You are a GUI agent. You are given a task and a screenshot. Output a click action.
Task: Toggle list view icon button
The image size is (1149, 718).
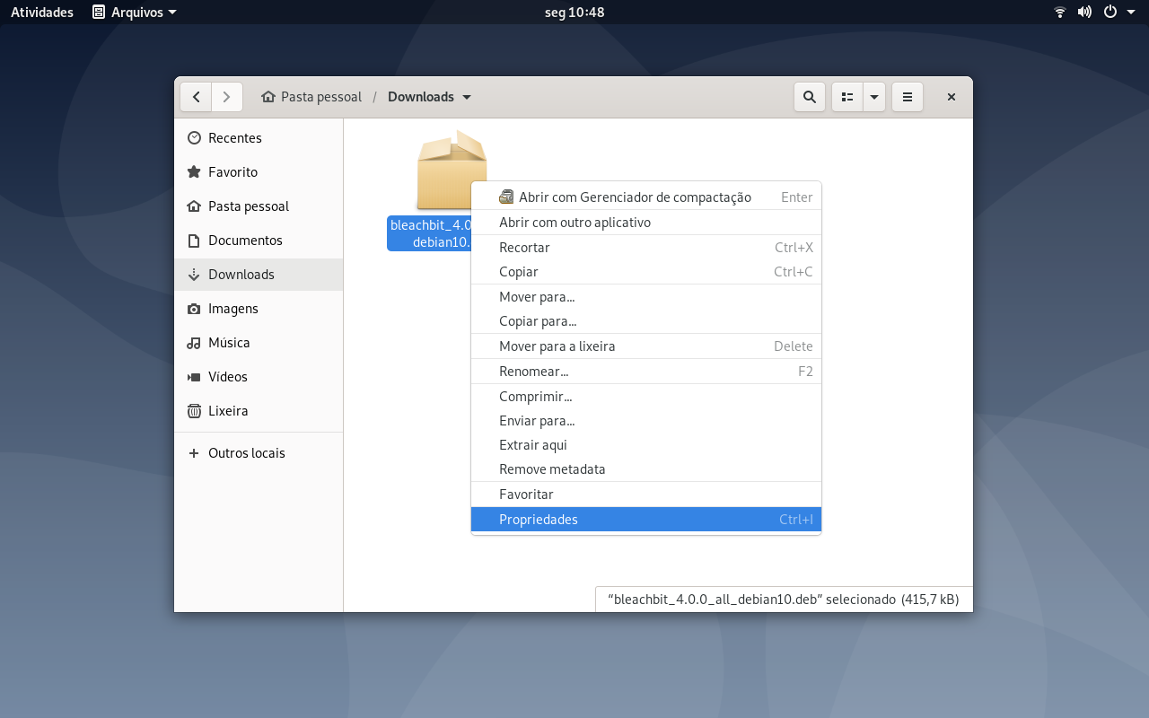click(x=847, y=97)
